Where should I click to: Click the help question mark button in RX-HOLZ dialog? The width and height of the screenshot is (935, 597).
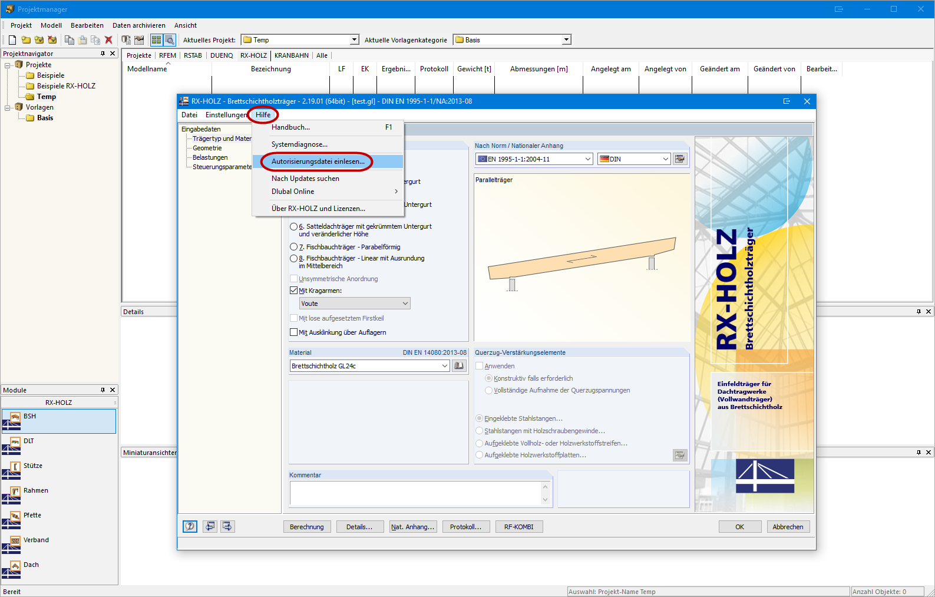click(190, 526)
